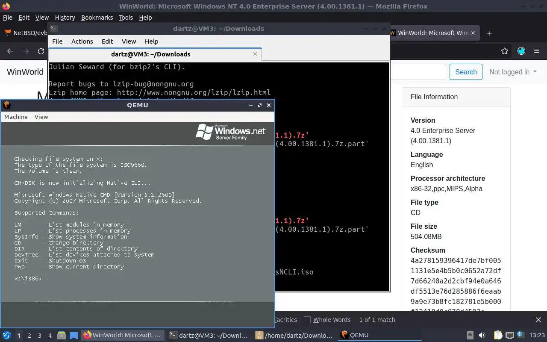The height and width of the screenshot is (342, 547).
Task: Switch to virtual desktop 4
Action: tap(50, 336)
